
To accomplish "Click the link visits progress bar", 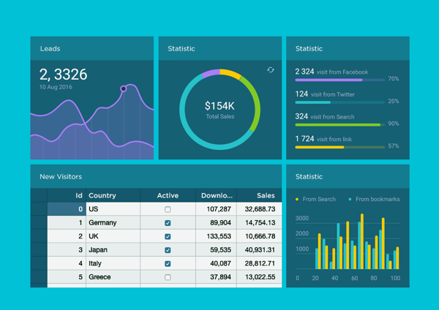I will pyautogui.click(x=340, y=147).
